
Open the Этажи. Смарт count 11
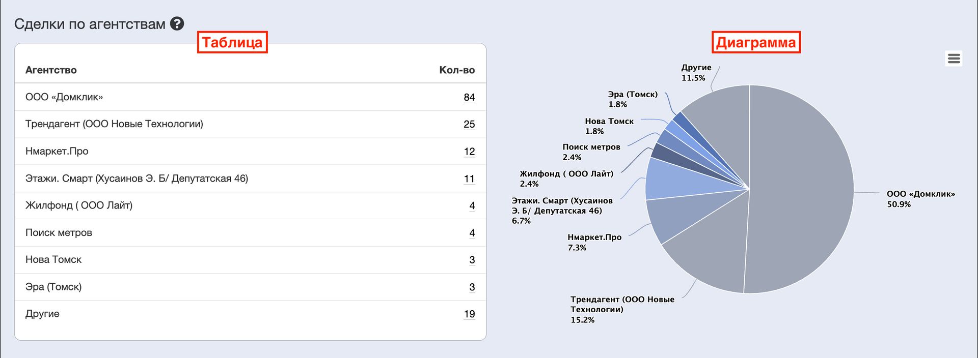click(469, 178)
